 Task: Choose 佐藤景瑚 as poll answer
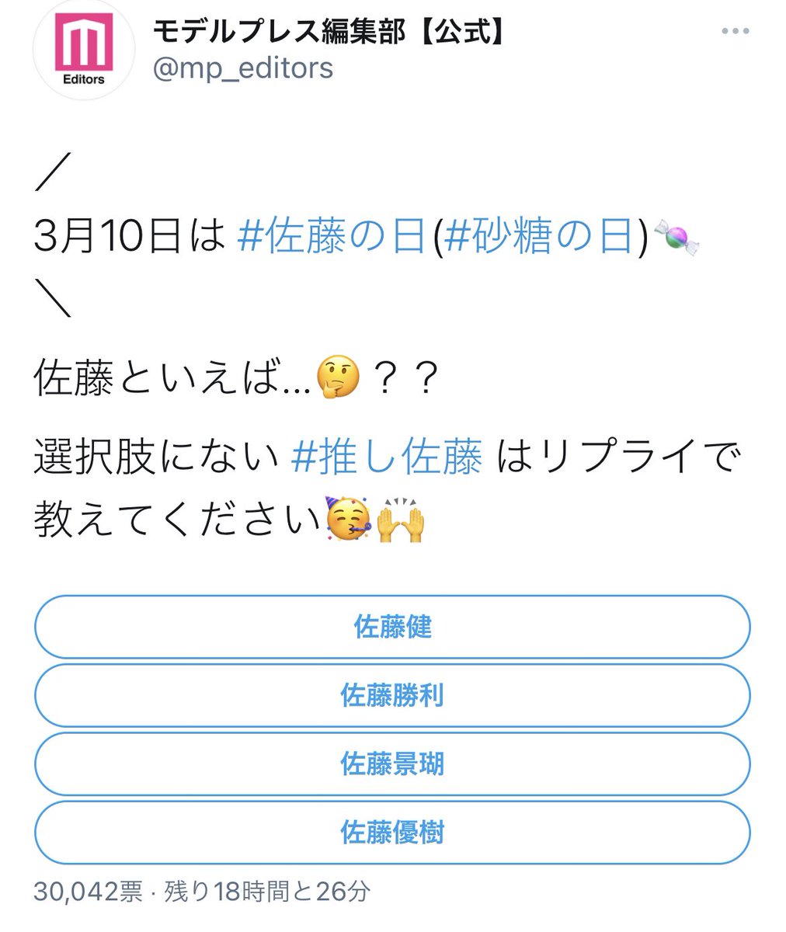pos(392,763)
